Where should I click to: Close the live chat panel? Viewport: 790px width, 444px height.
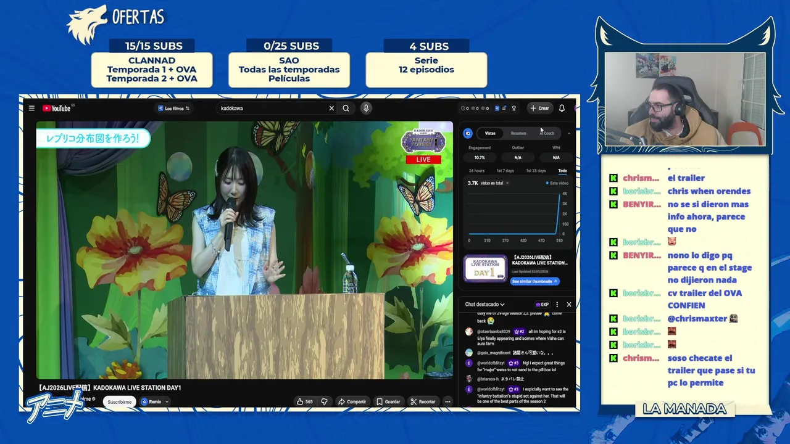pos(569,304)
